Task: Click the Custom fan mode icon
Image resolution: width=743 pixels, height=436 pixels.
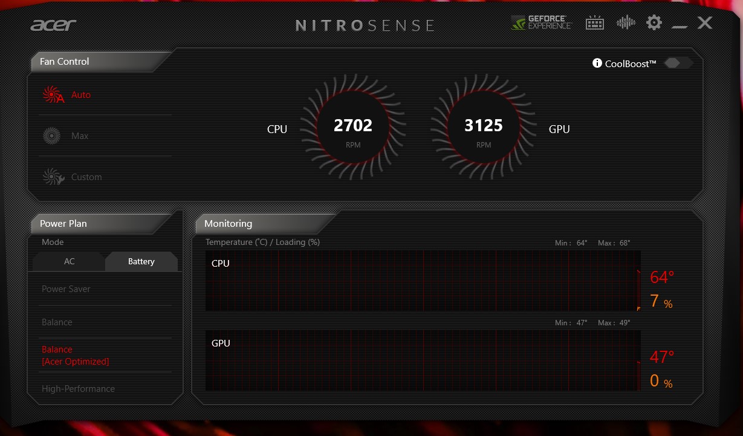Action: coord(53,177)
